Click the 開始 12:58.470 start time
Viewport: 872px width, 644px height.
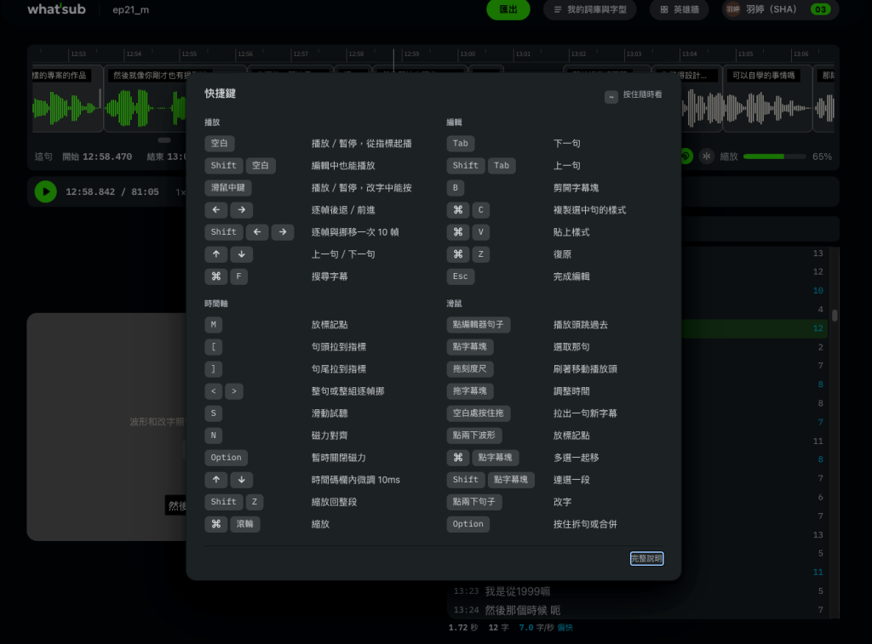click(x=97, y=157)
